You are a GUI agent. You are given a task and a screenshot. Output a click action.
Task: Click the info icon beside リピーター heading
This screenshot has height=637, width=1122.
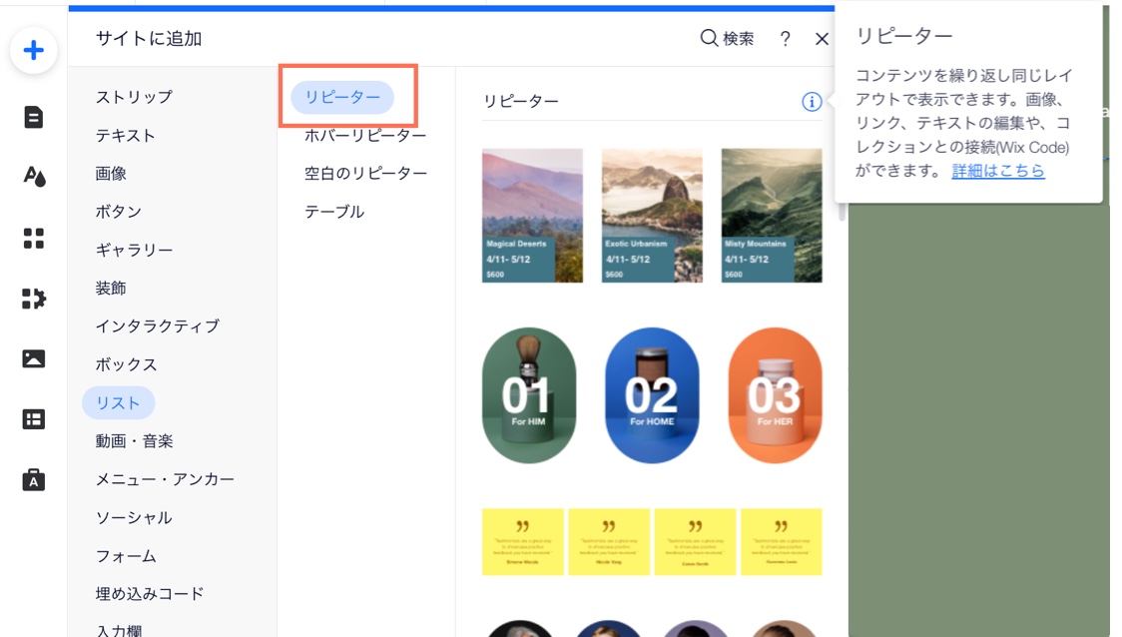pos(812,102)
